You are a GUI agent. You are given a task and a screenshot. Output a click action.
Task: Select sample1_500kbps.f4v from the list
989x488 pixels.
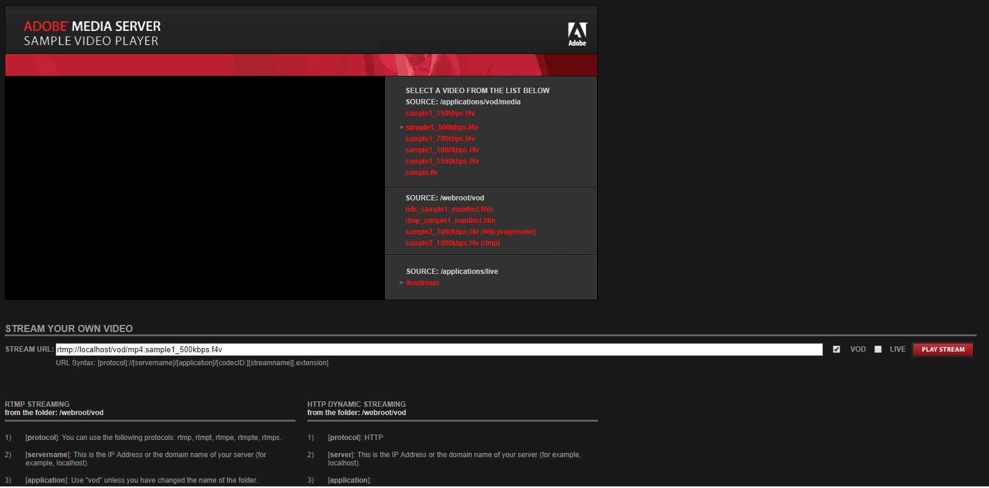(442, 127)
